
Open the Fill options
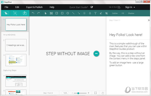tap(123, 13)
